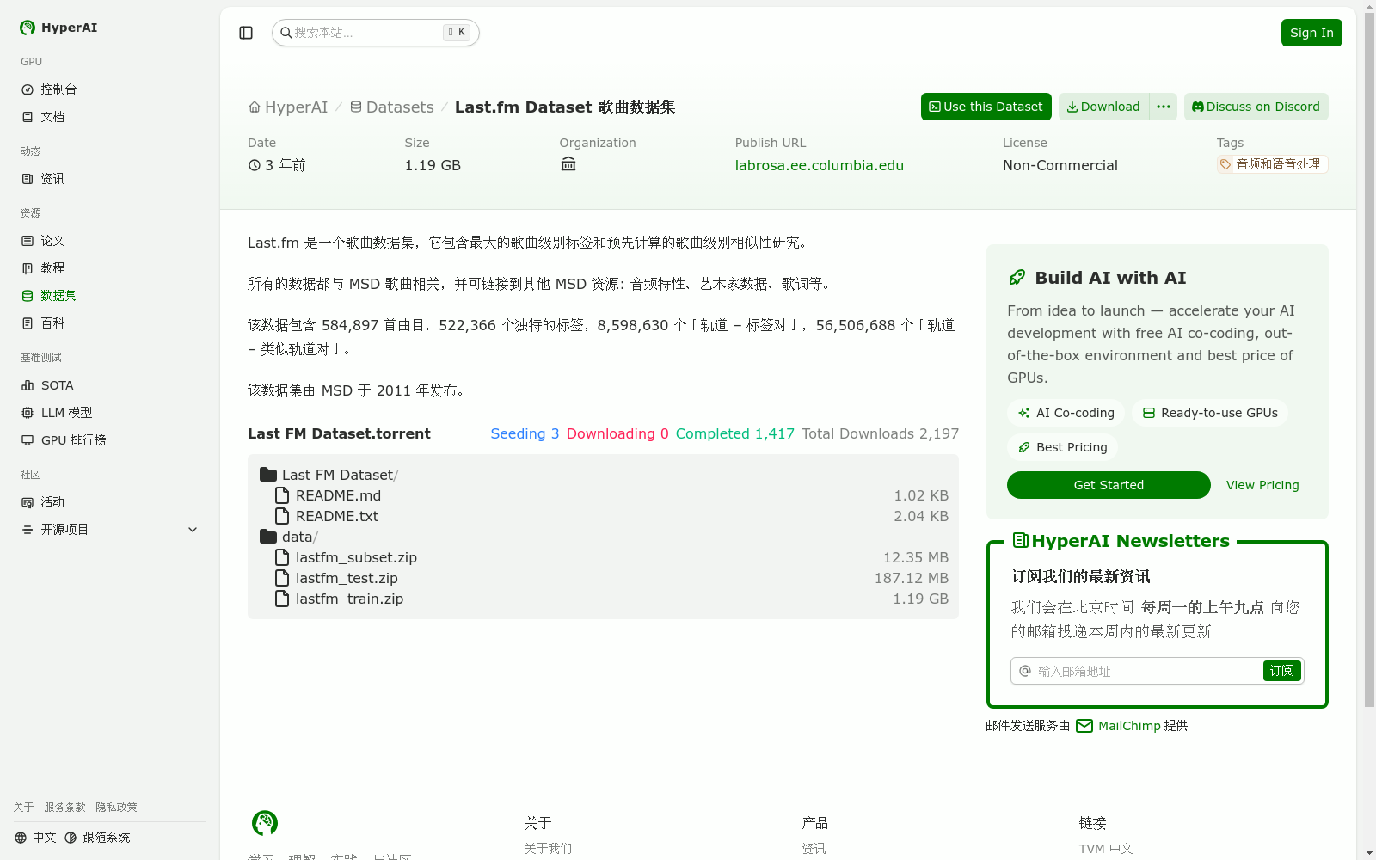Click Completed 1,417 text

click(734, 433)
